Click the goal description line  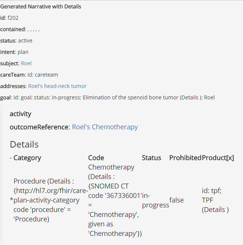pos(107,97)
